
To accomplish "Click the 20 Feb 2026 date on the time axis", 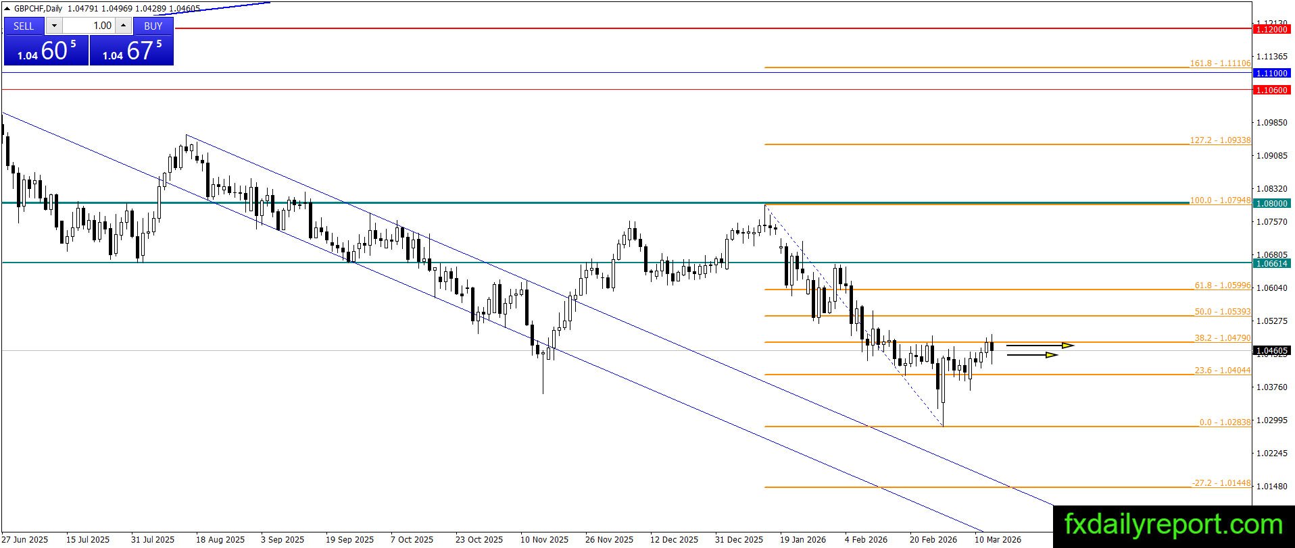I will pos(933,540).
